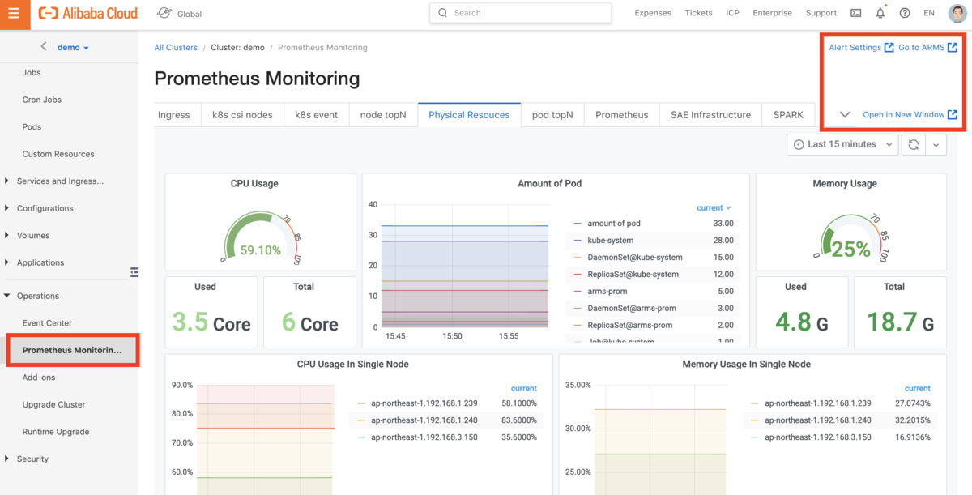The image size is (972, 495).
Task: Open Cron Jobs in the sidebar
Action: [x=42, y=100]
